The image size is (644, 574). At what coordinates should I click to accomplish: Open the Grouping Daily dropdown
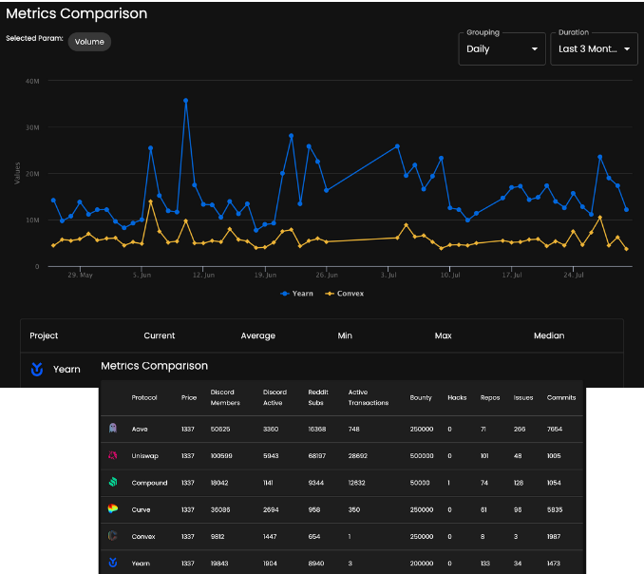click(502, 48)
